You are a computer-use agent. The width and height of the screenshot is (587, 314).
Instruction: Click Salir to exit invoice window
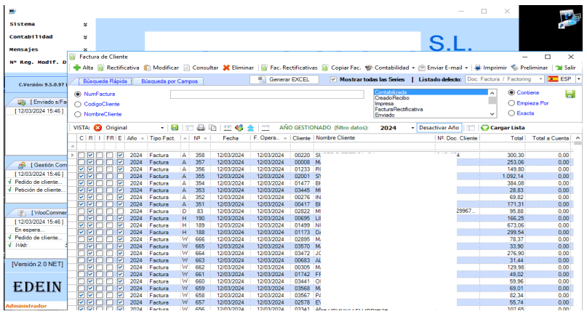565,68
